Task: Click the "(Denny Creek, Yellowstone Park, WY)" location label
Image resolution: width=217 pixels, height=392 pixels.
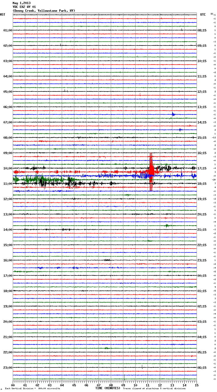Action: pos(44,11)
